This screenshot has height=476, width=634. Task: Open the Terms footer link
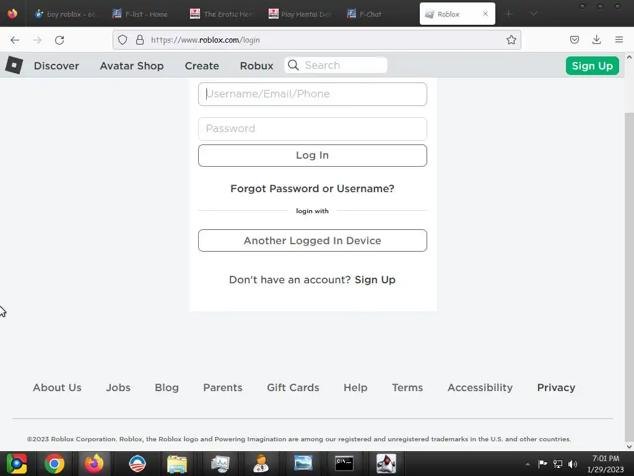[x=407, y=387]
